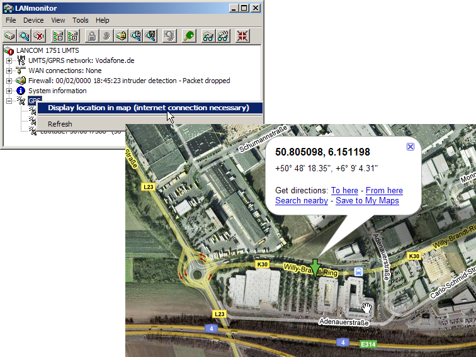Image resolution: width=476 pixels, height=357 pixels.
Task: Click the gray padlock toolbar icon
Action: (92, 36)
